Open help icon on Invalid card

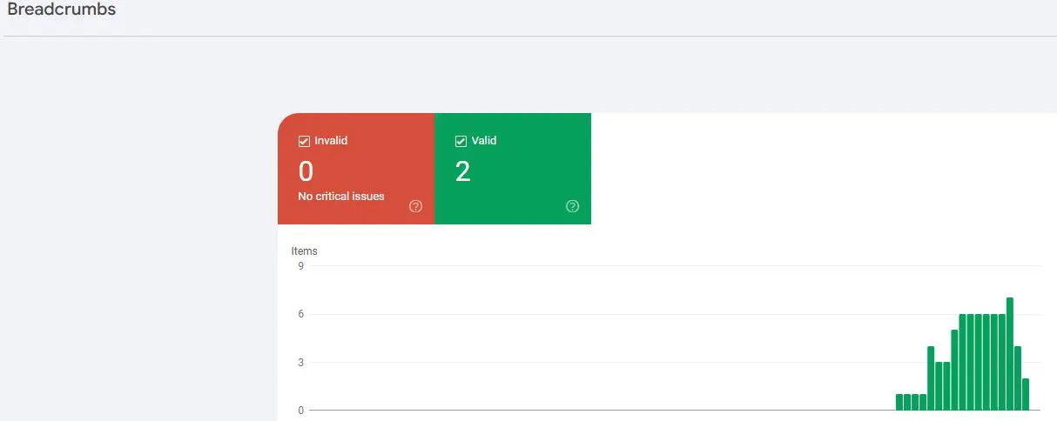pyautogui.click(x=415, y=206)
